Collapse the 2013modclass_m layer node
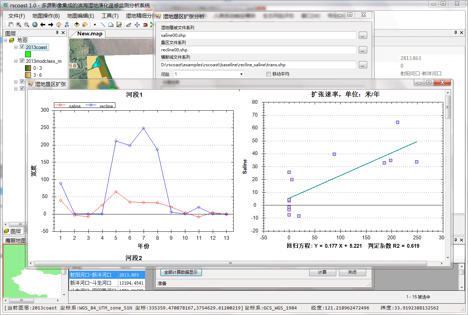468x315 pixels. coord(16,61)
